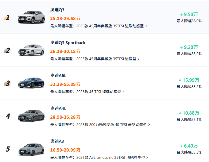Screen dimensions: 209x162
Task: Click green down arrow beside 15.99万
Action: (180, 80)
